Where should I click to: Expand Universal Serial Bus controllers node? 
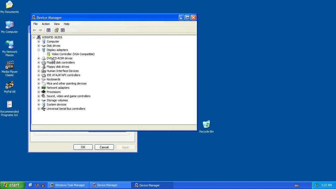click(39, 109)
